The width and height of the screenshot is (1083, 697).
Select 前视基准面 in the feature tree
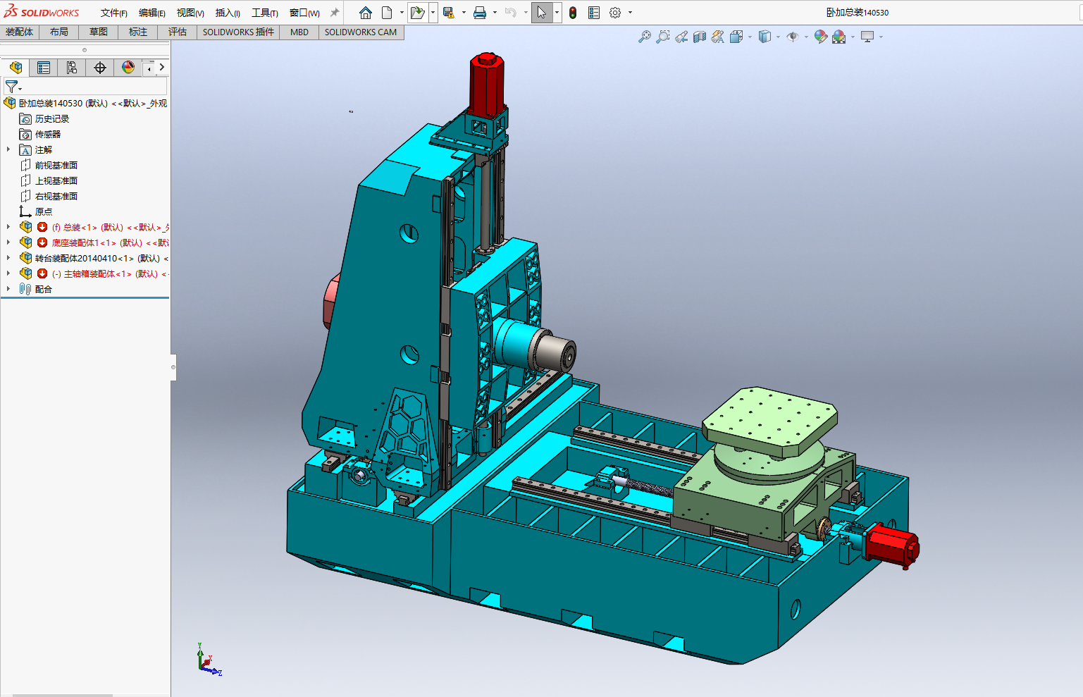56,165
